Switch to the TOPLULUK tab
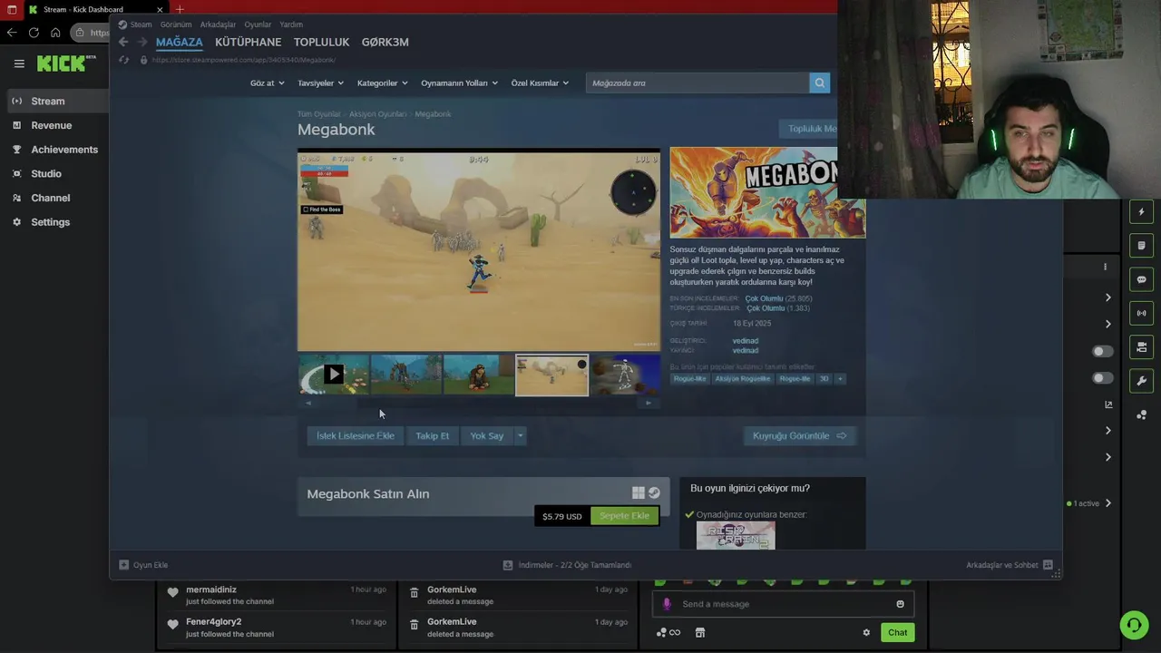The height and width of the screenshot is (653, 1161). click(x=321, y=42)
